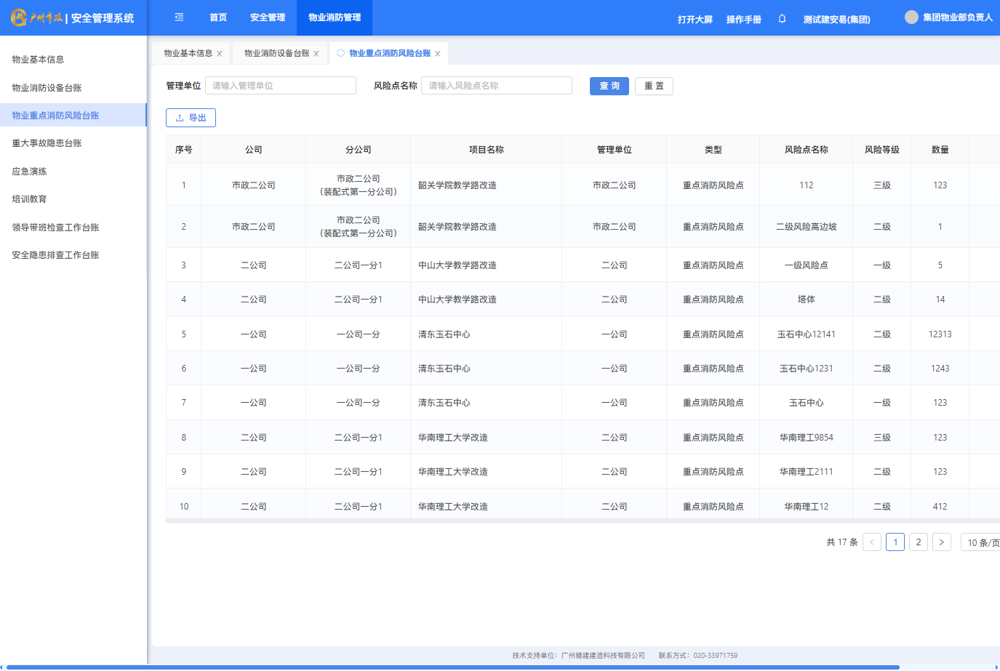Image resolution: width=1000 pixels, height=671 pixels.
Task: Click the 广州市政 logo
Action: click(36, 18)
